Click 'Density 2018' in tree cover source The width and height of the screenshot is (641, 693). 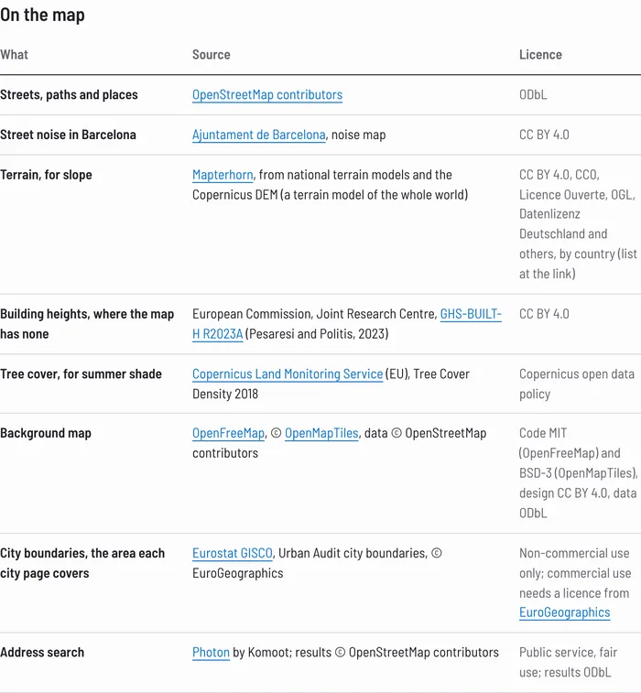point(225,394)
